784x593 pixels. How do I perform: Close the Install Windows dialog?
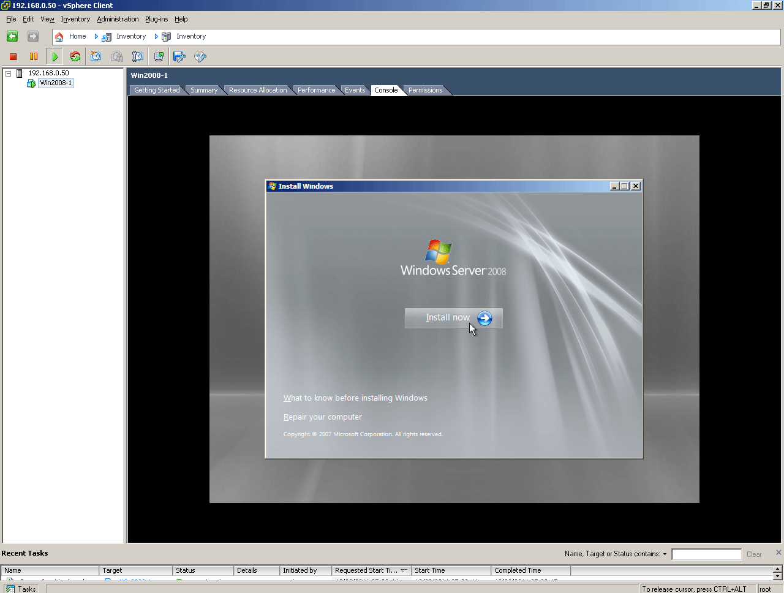[x=636, y=186]
